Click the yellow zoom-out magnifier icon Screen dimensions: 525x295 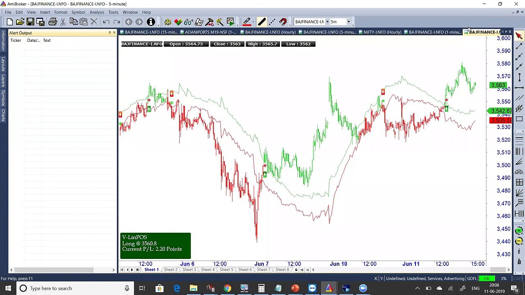(x=519, y=241)
